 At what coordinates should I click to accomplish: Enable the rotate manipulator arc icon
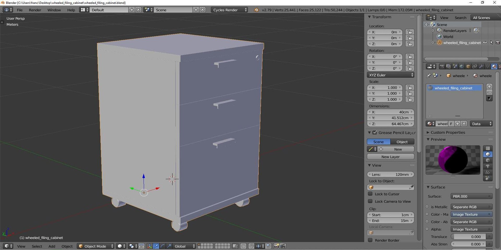click(x=162, y=246)
